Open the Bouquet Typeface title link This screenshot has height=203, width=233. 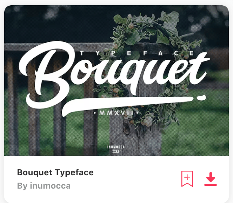[x=55, y=172]
